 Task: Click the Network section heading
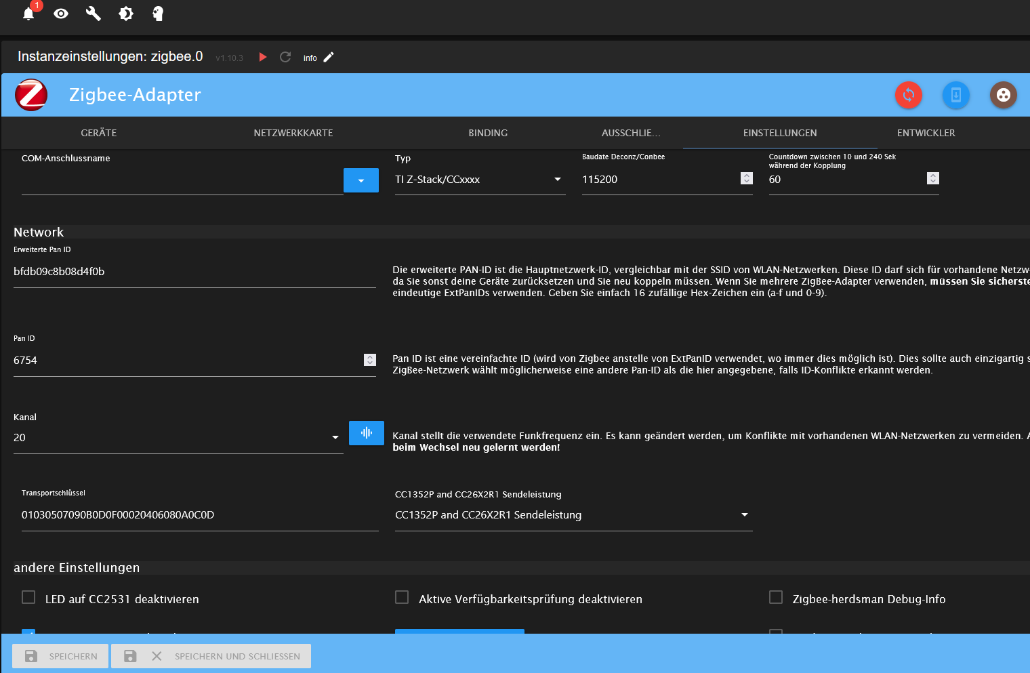click(x=39, y=232)
